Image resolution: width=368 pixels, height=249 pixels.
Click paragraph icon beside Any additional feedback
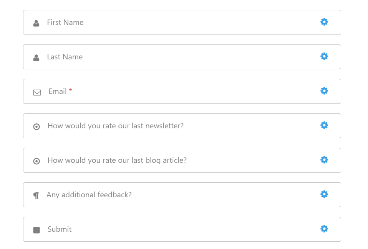[36, 195]
